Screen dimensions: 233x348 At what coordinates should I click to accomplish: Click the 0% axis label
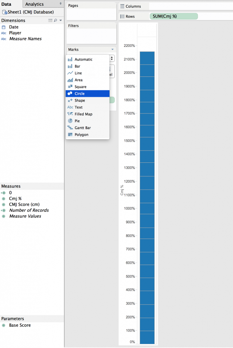[x=133, y=342]
